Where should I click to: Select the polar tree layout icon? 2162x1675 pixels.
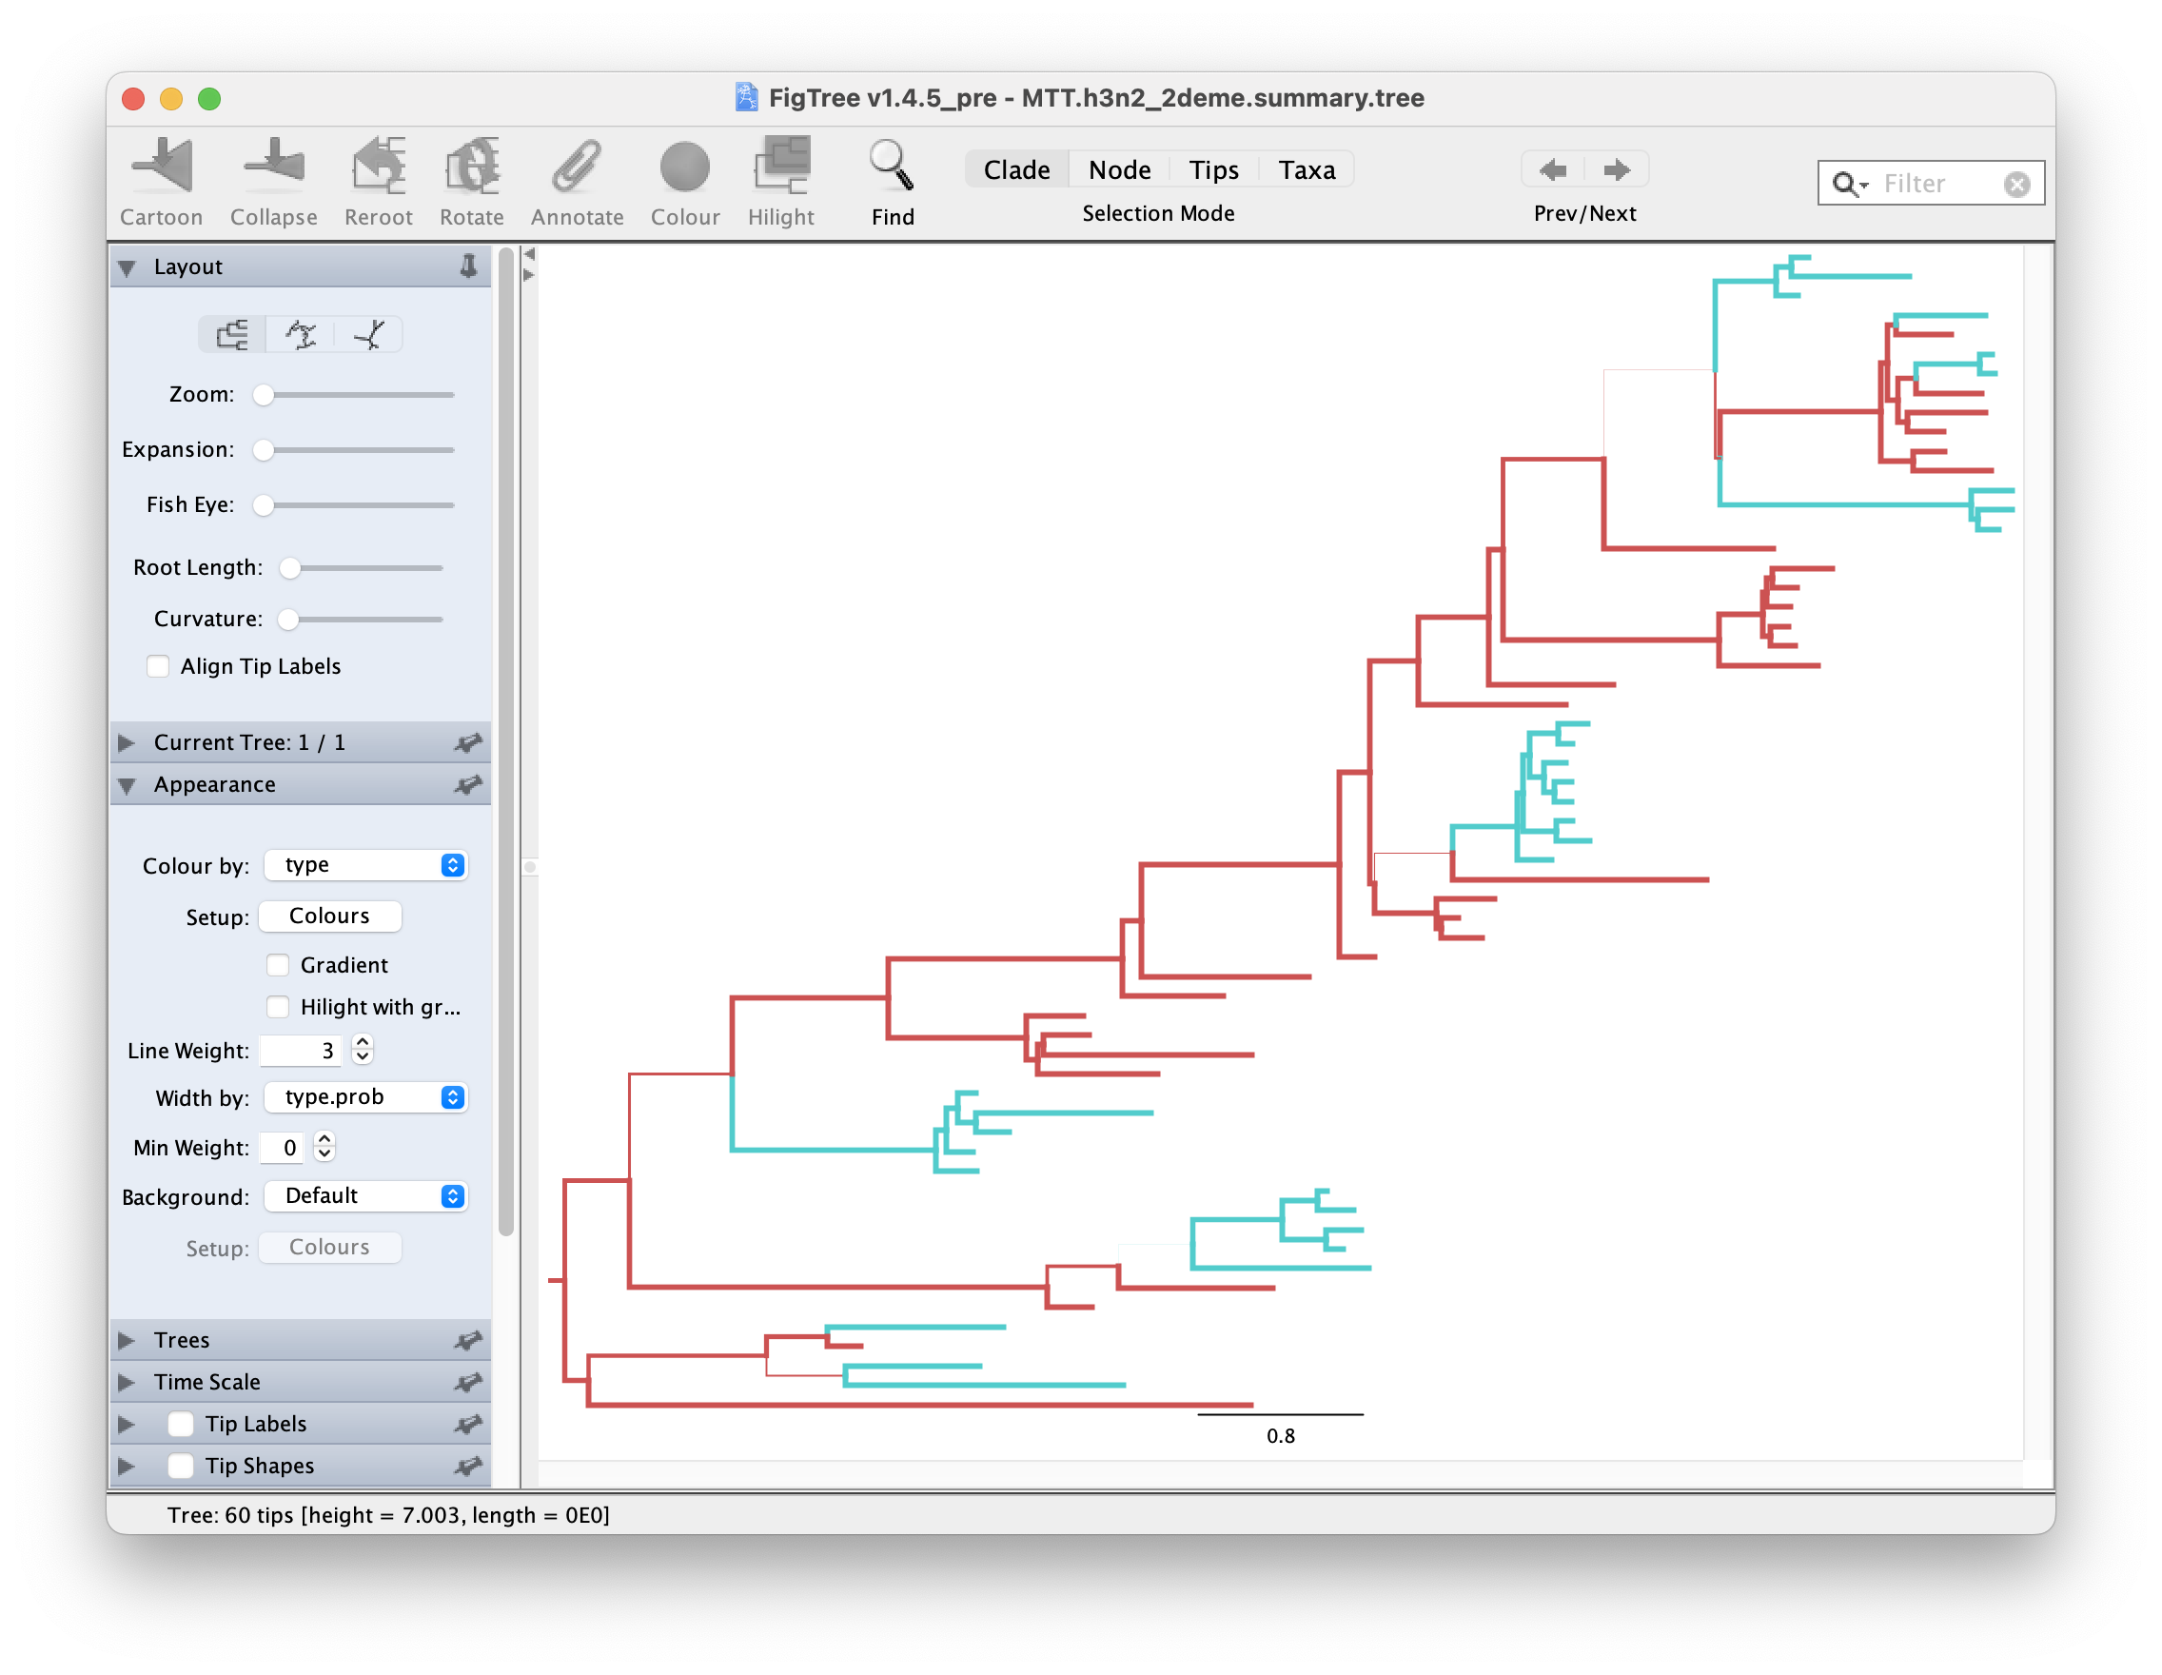301,335
